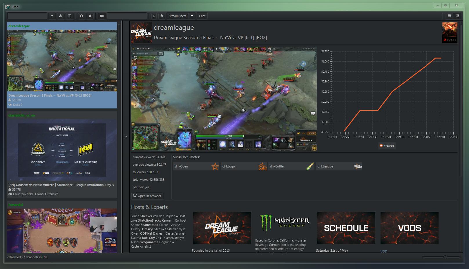The height and width of the screenshot is (269, 469).
Task: Click the VOD link below VODS banner
Action: [x=384, y=251]
